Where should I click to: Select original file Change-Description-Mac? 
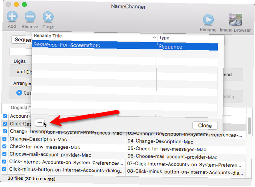pyautogui.click(x=38, y=139)
